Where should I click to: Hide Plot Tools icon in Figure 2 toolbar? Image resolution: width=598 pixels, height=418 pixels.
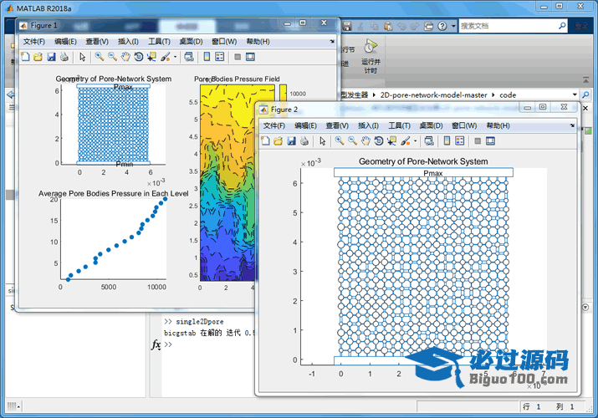pos(478,141)
